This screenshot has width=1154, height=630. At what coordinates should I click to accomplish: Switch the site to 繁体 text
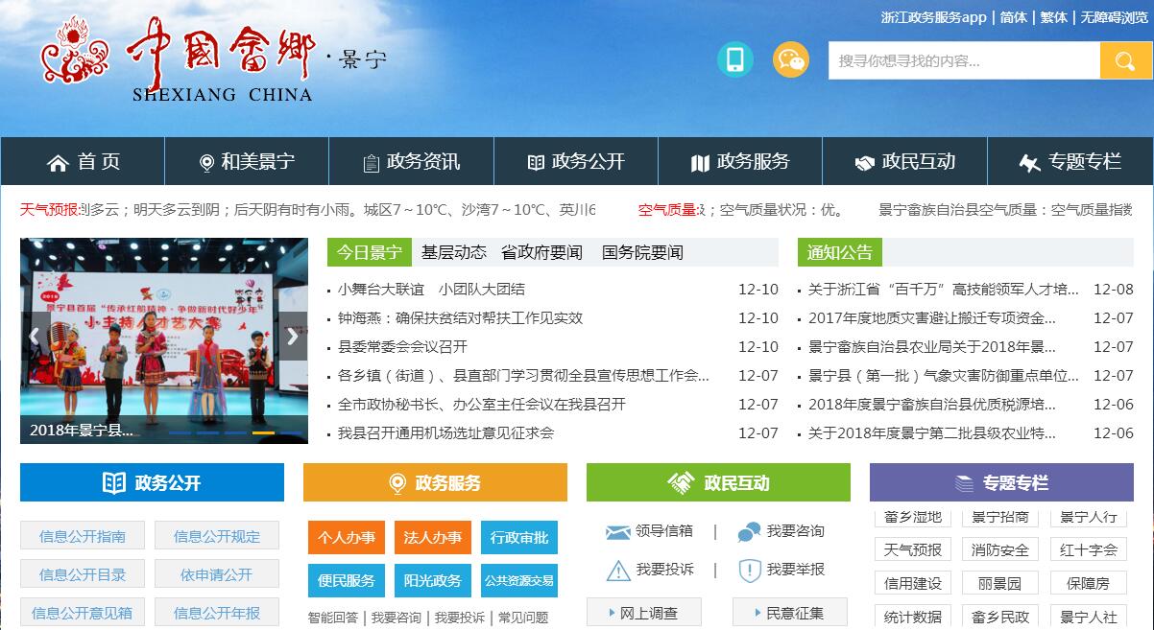1053,17
